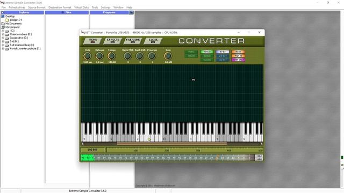
Task: Open the Tools menu
Action: 95,7
